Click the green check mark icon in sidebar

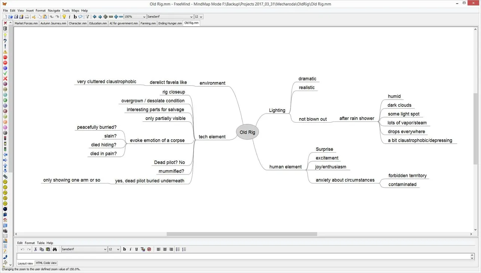[5, 73]
